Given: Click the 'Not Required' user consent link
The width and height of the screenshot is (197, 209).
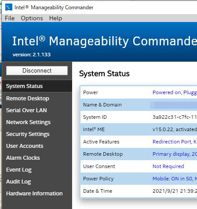Looking at the screenshot, I should point(168,166).
